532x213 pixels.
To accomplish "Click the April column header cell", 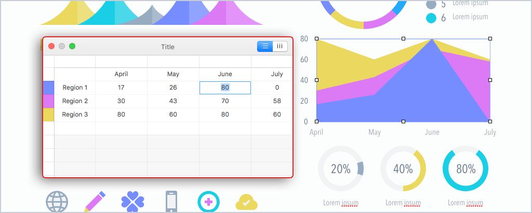I will [x=121, y=74].
